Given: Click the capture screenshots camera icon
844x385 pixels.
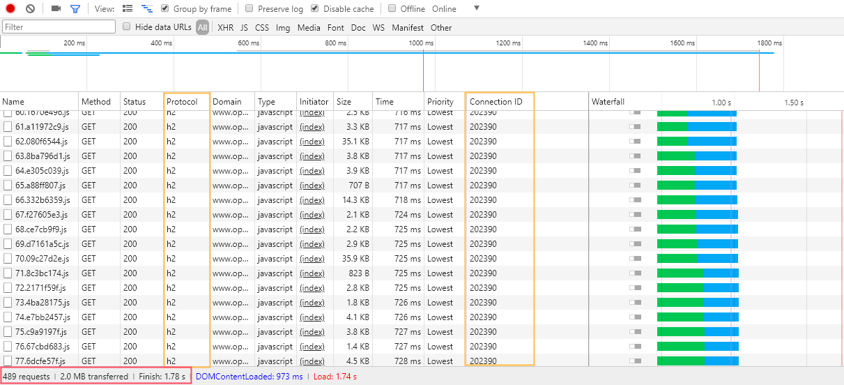Looking at the screenshot, I should click(x=56, y=9).
